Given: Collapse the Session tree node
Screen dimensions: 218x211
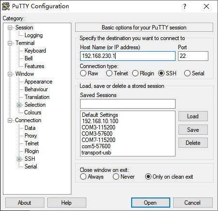Looking at the screenshot, I should pos(10,28).
